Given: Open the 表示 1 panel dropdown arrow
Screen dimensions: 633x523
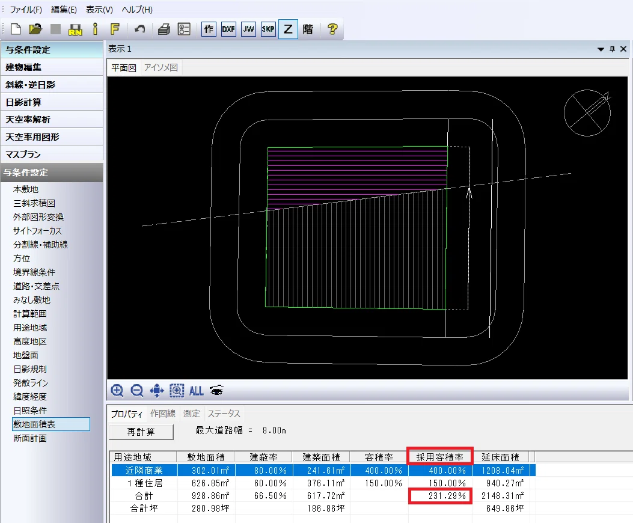Looking at the screenshot, I should tap(601, 49).
